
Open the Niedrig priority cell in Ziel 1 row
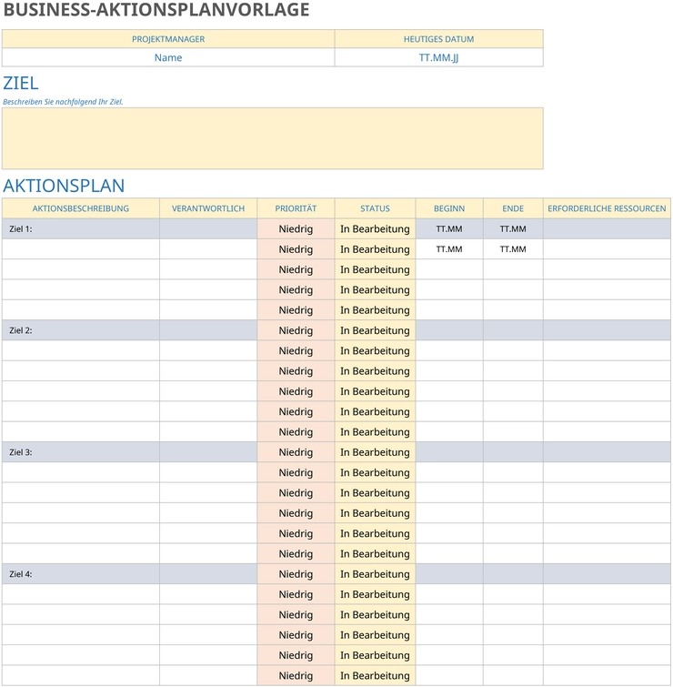296,228
